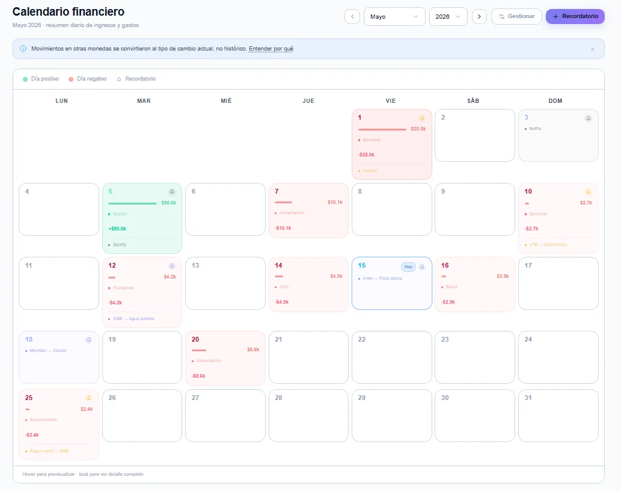Go to next month arrow
This screenshot has height=492, width=621.
click(x=479, y=17)
